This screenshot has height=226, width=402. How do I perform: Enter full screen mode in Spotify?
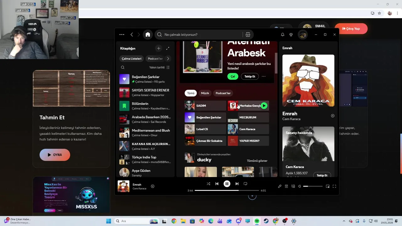(x=334, y=186)
